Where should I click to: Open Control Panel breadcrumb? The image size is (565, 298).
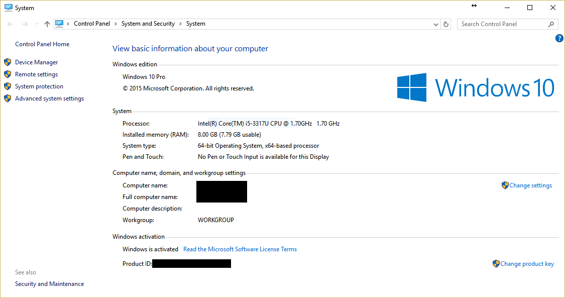[92, 24]
